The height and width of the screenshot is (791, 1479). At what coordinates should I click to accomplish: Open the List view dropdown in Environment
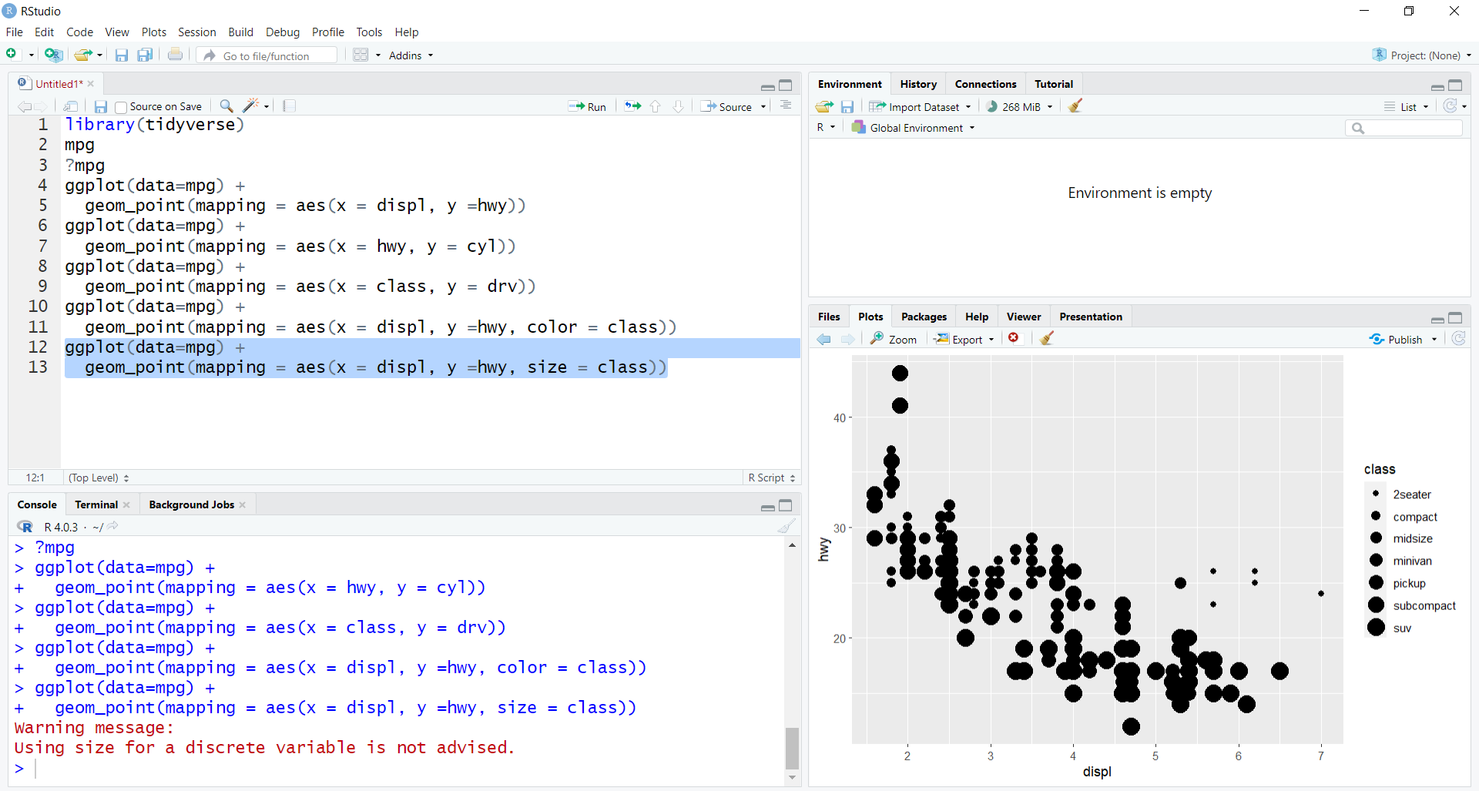(x=1406, y=107)
